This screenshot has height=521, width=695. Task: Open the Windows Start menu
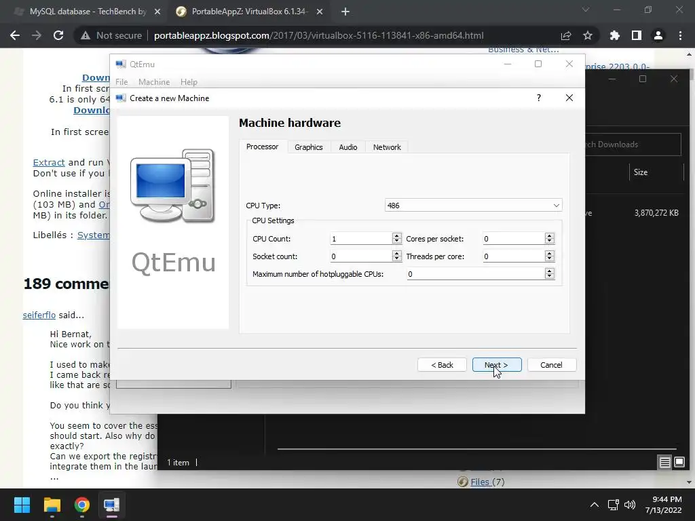(22, 505)
